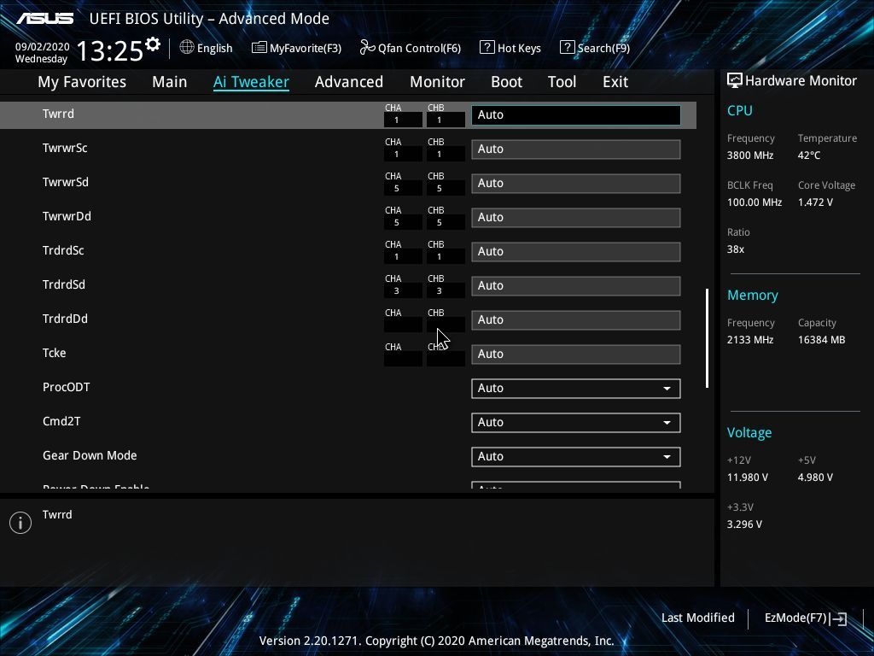874x656 pixels.
Task: Select the Twrrd row label
Action: coord(58,114)
